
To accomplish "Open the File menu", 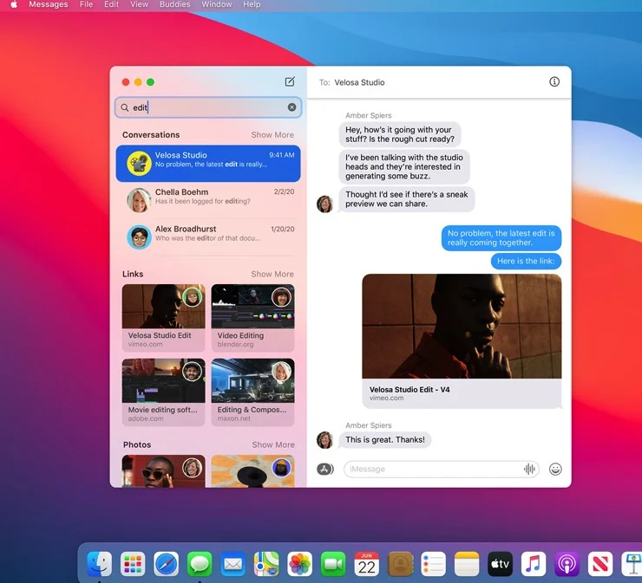I will (86, 4).
